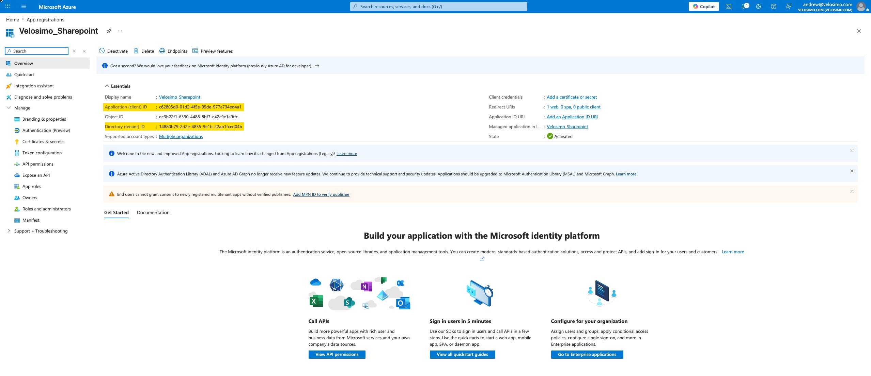Open portal settings gear icon

point(759,6)
